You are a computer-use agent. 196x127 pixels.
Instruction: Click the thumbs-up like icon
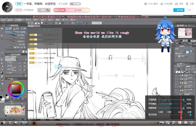click(x=162, y=4)
